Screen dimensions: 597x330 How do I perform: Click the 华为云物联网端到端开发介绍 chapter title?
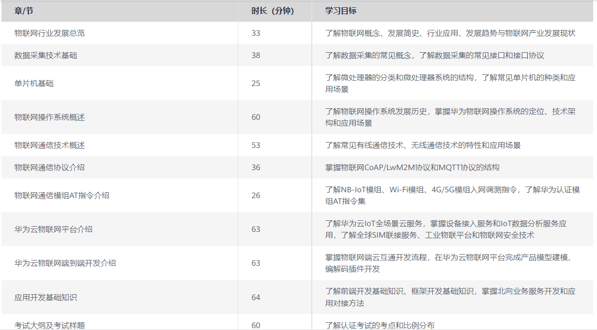pos(65,263)
